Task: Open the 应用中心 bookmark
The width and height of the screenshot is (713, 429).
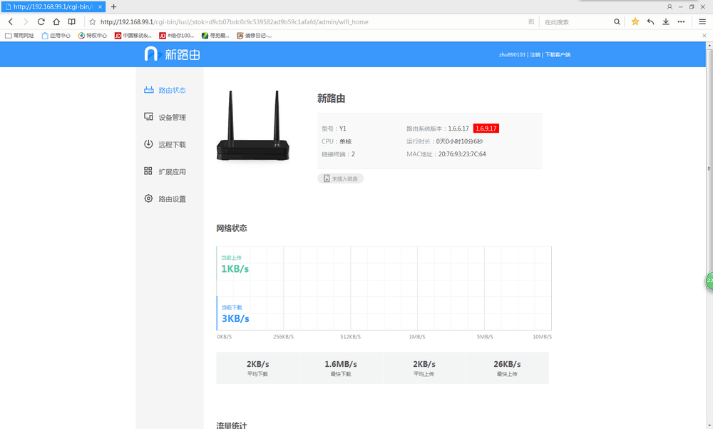Action: 56,36
